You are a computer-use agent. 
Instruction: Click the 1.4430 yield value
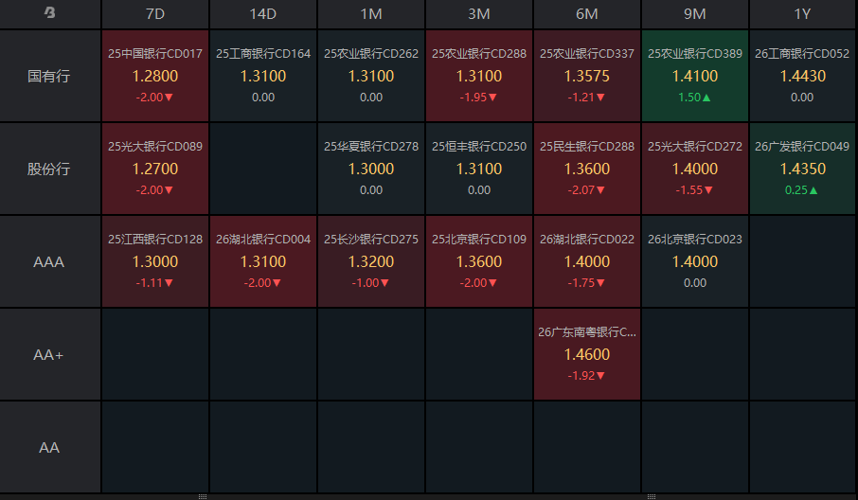click(802, 76)
